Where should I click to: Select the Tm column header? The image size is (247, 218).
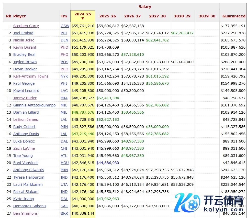tap(64, 16)
